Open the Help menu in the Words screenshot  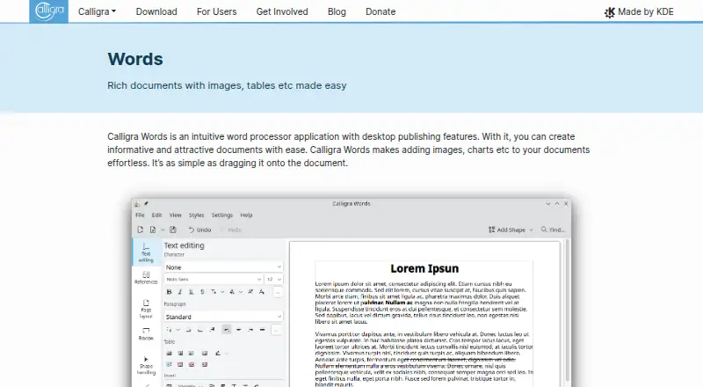click(246, 215)
